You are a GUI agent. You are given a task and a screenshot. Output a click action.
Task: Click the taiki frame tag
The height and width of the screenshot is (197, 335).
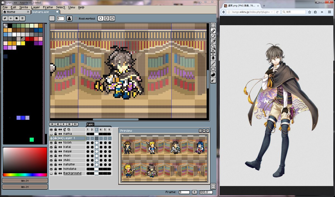tap(90, 124)
